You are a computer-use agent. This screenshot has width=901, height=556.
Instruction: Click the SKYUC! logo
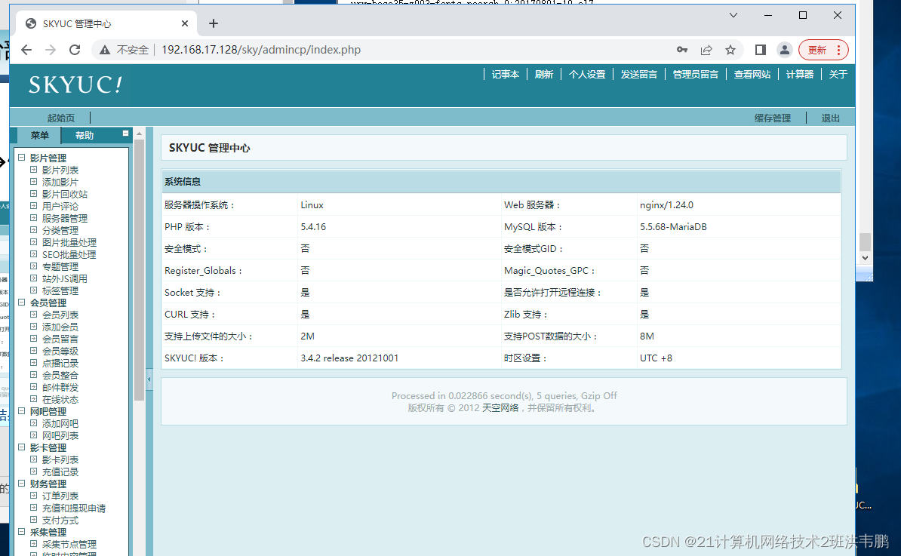(75, 85)
